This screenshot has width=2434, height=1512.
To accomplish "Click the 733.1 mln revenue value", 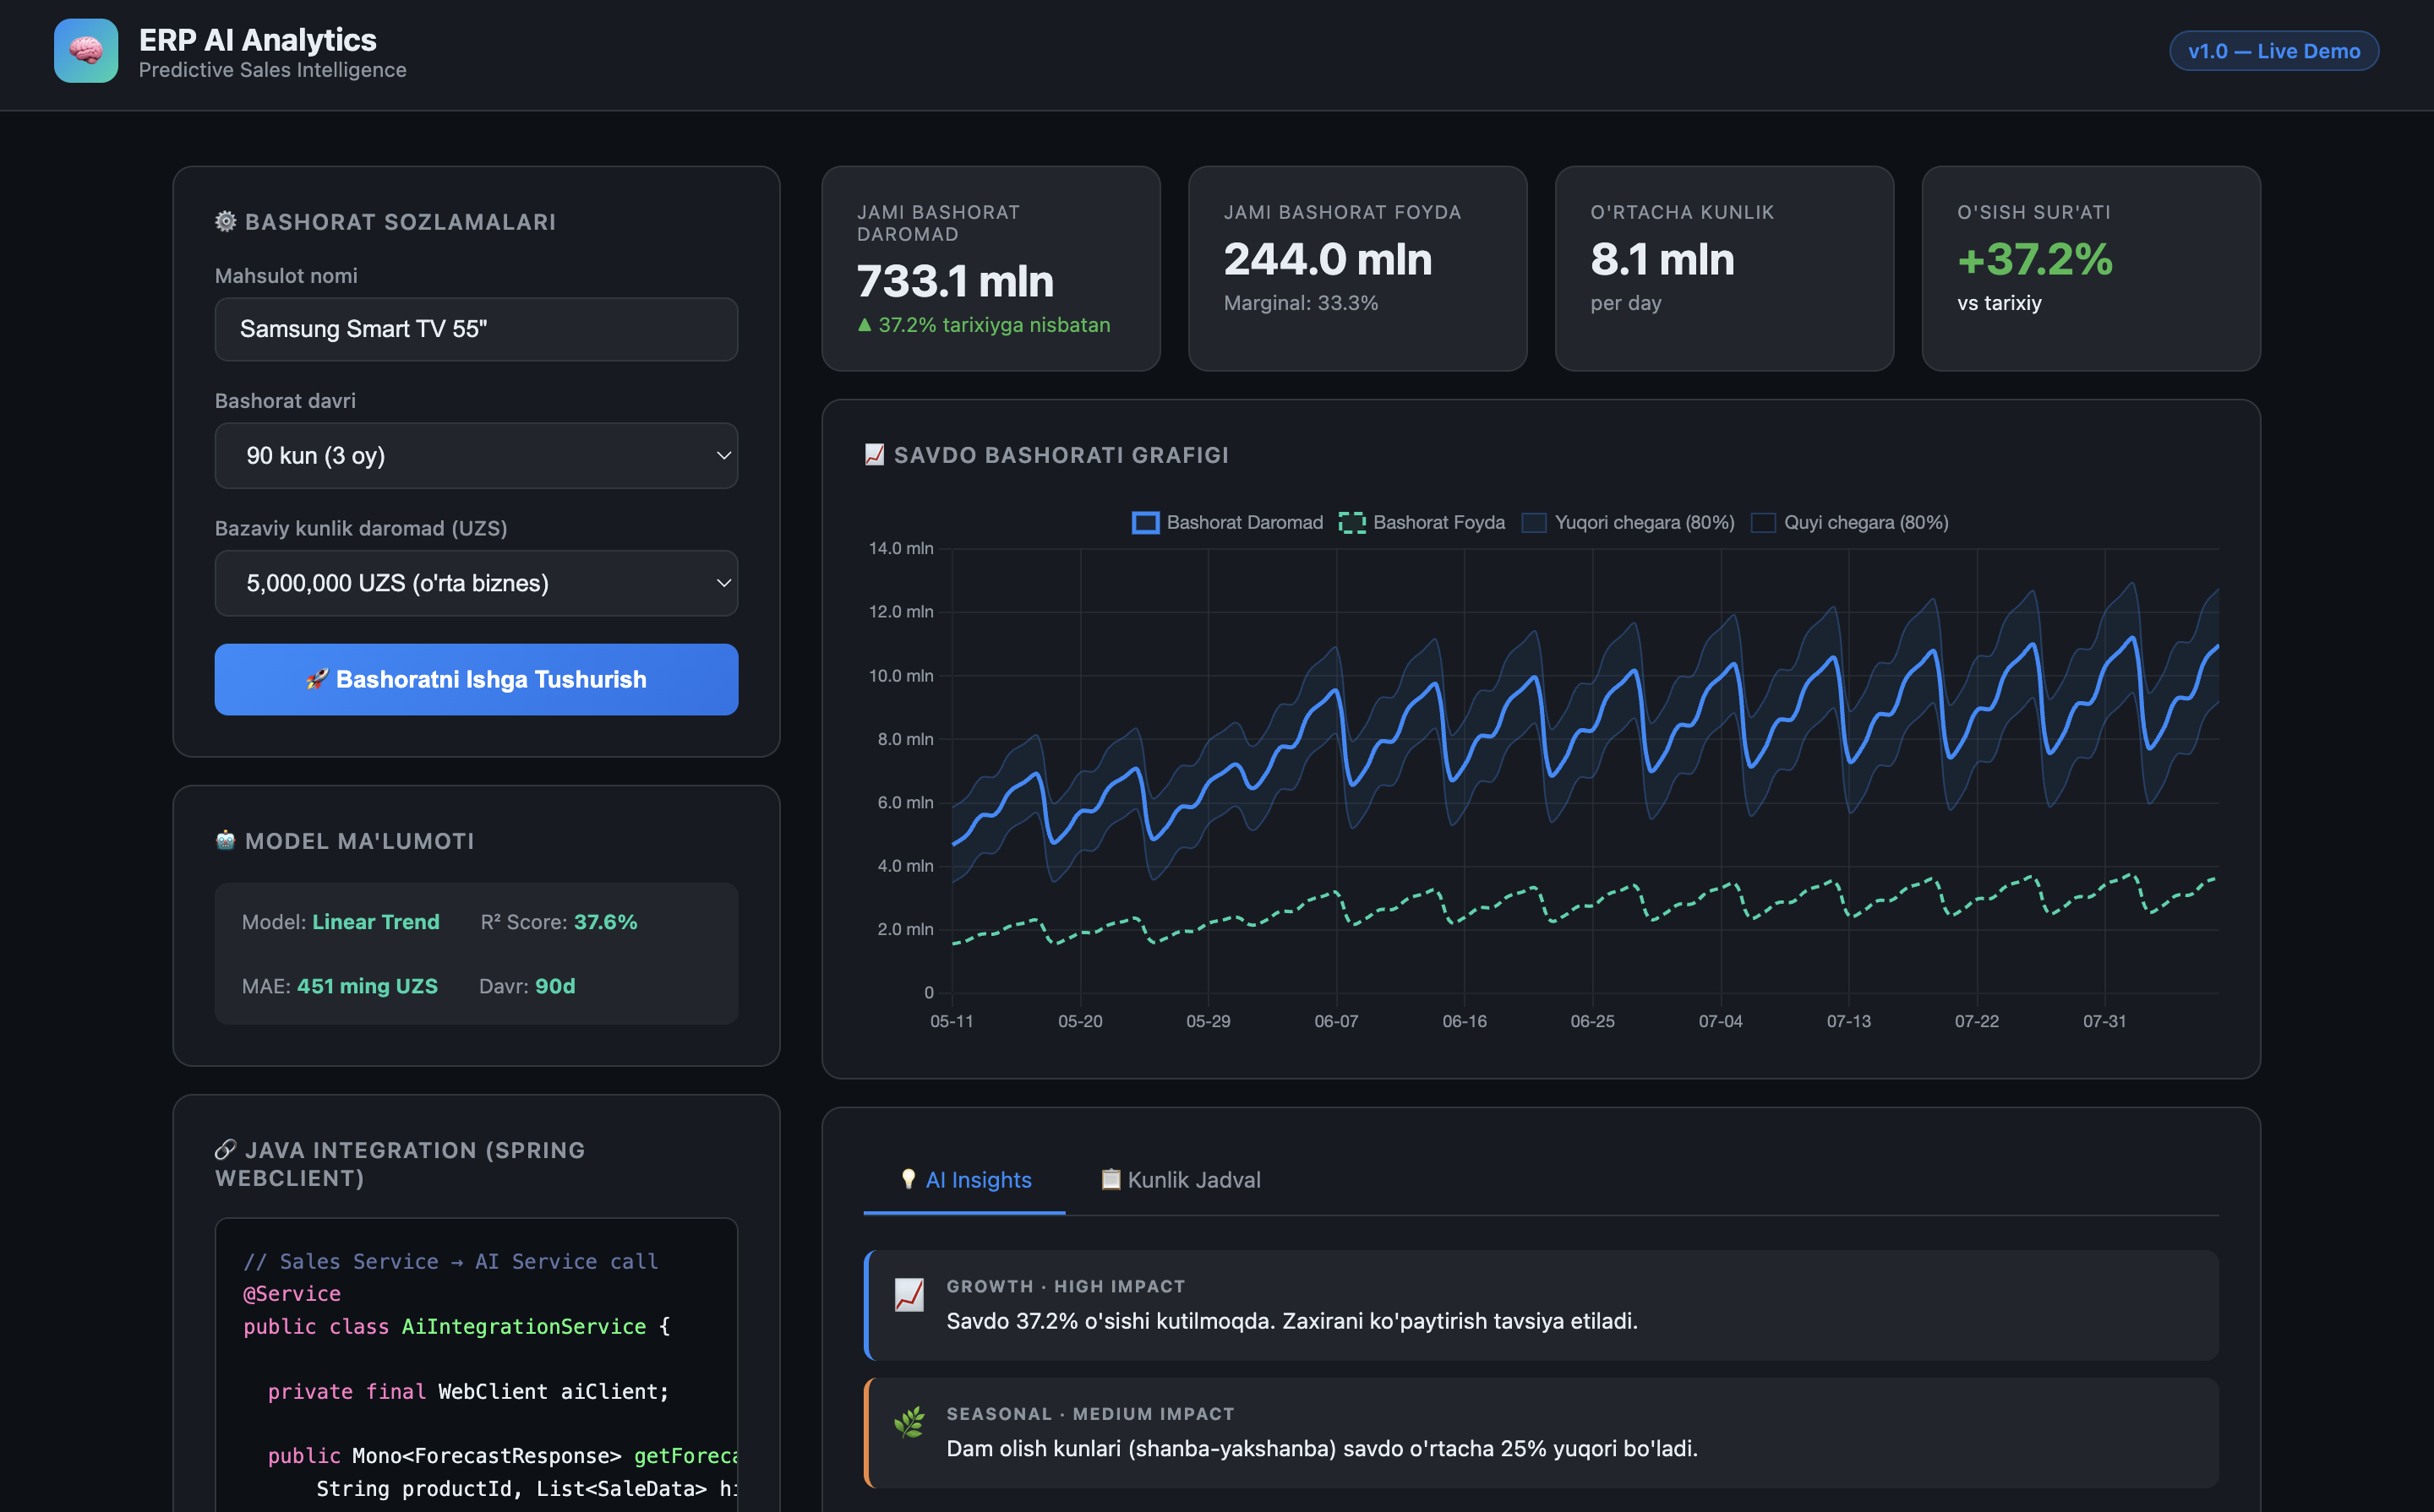I will pos(955,281).
